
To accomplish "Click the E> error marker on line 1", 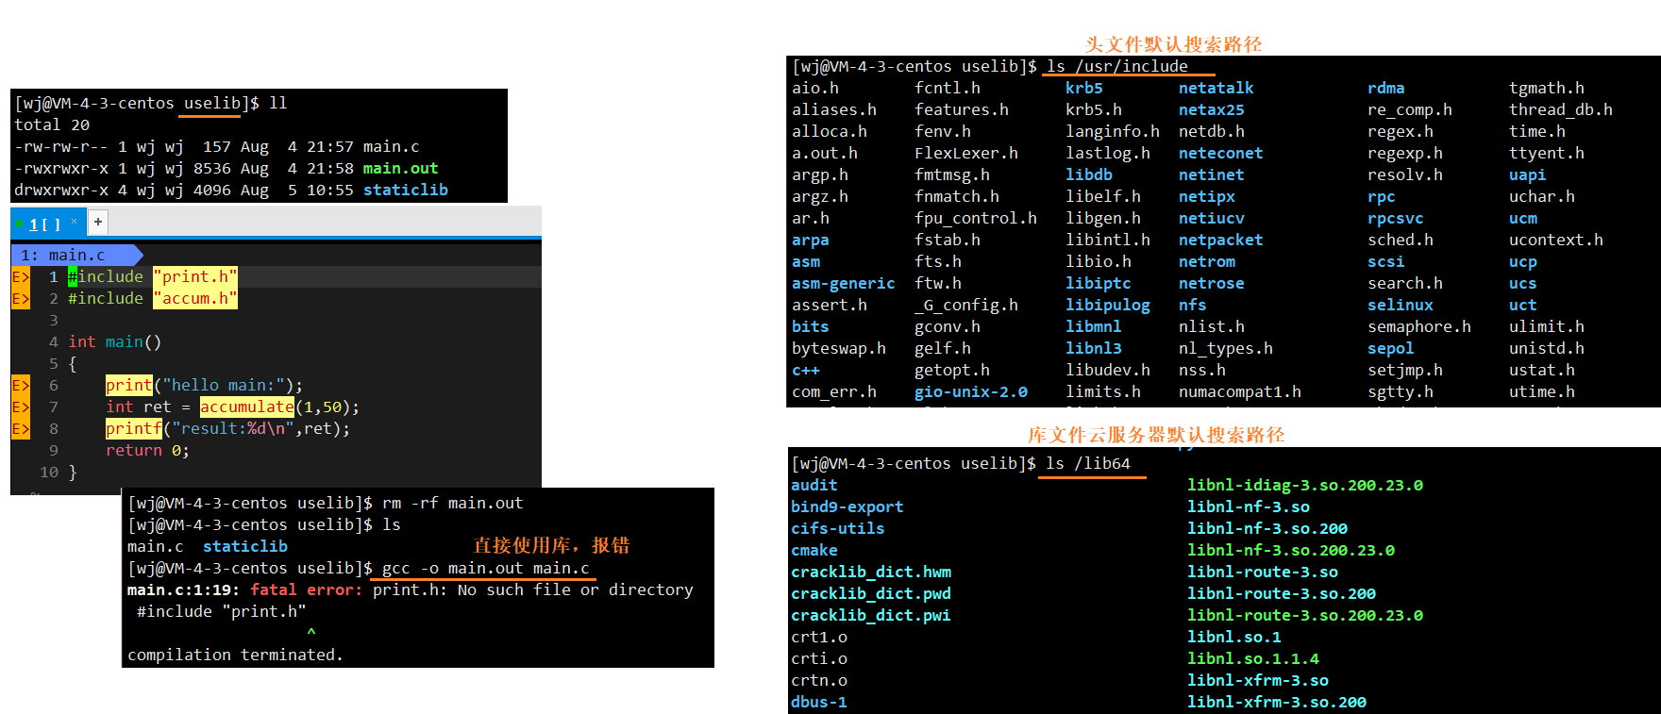I will 21,276.
